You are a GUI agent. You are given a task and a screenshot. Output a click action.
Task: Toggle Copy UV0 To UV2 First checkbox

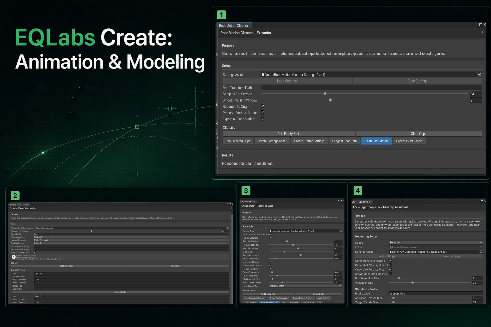coord(390,269)
